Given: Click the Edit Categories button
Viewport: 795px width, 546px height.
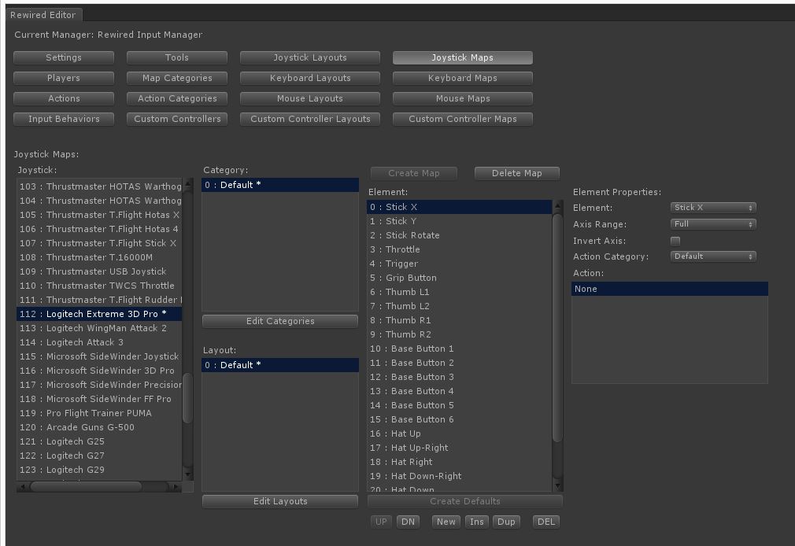Looking at the screenshot, I should [x=279, y=321].
